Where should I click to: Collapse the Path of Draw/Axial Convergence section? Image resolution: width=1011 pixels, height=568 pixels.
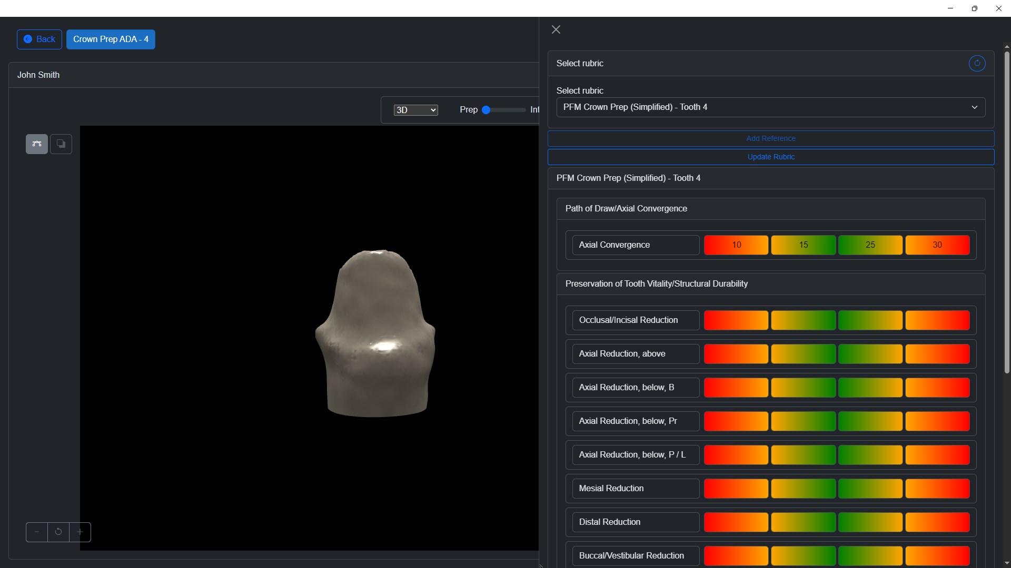pos(626,209)
